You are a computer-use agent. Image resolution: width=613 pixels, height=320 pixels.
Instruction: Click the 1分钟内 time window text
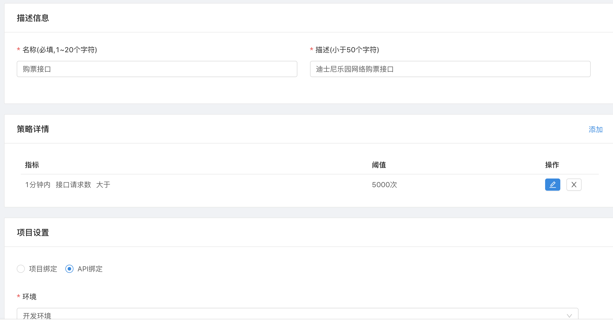tap(38, 185)
